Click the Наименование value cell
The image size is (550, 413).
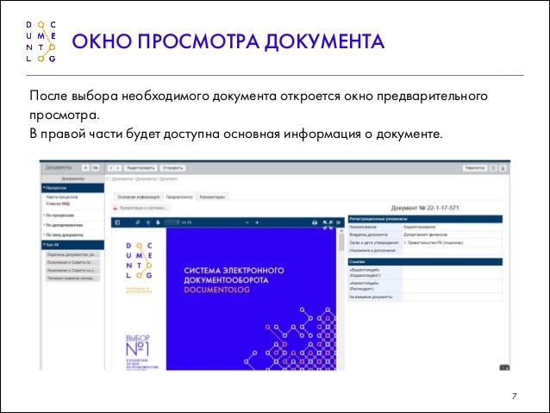tap(453, 227)
